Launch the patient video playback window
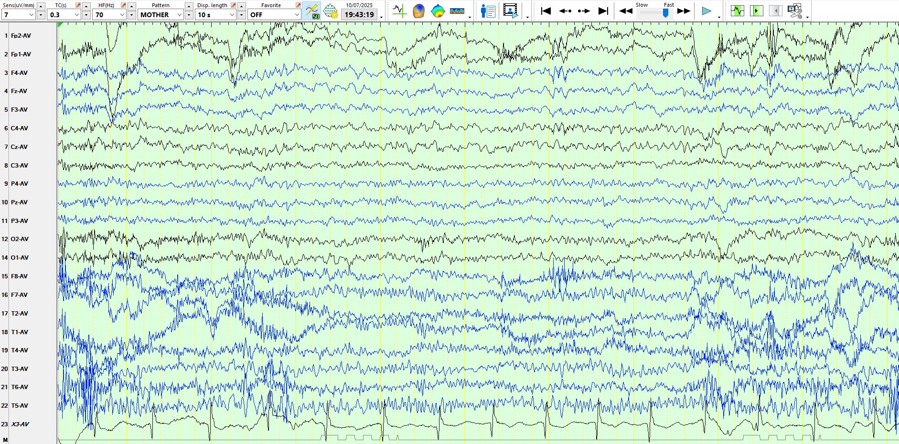Screen dimensions: 899x444 tap(511, 11)
